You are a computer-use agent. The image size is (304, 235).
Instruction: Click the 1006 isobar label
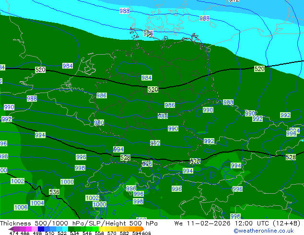21,207
